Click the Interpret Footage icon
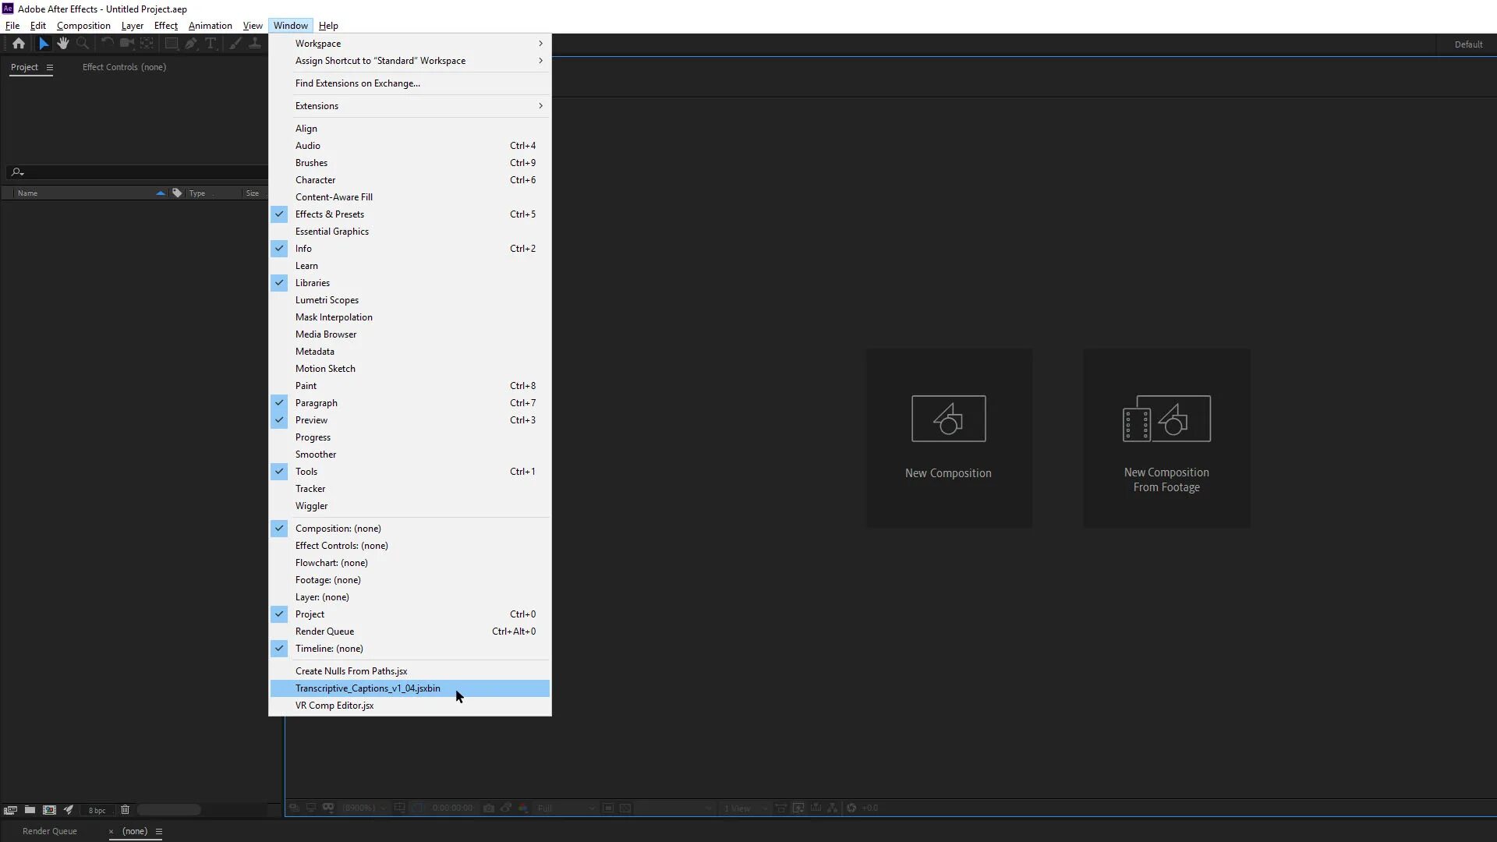Image resolution: width=1497 pixels, height=842 pixels. (10, 810)
